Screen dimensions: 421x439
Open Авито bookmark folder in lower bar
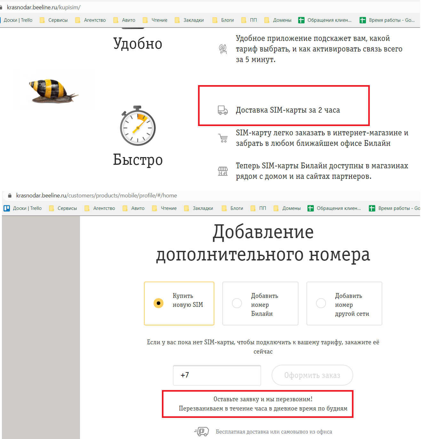click(x=134, y=208)
